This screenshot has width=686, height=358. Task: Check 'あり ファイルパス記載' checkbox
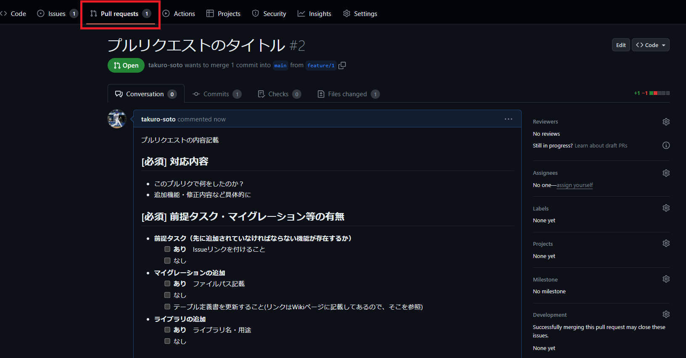pyautogui.click(x=167, y=284)
